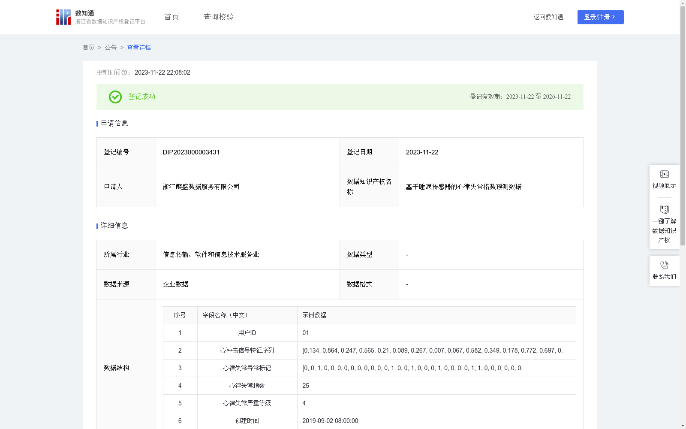Screen dimensions: 686x429
Task: Click the scrollbar up arrow
Action: (683, 3)
